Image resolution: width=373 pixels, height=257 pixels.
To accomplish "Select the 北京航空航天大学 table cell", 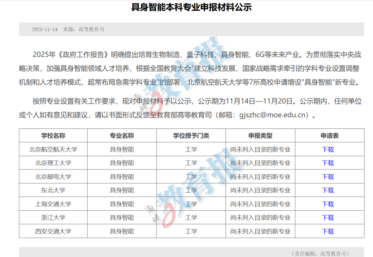I will (53, 149).
